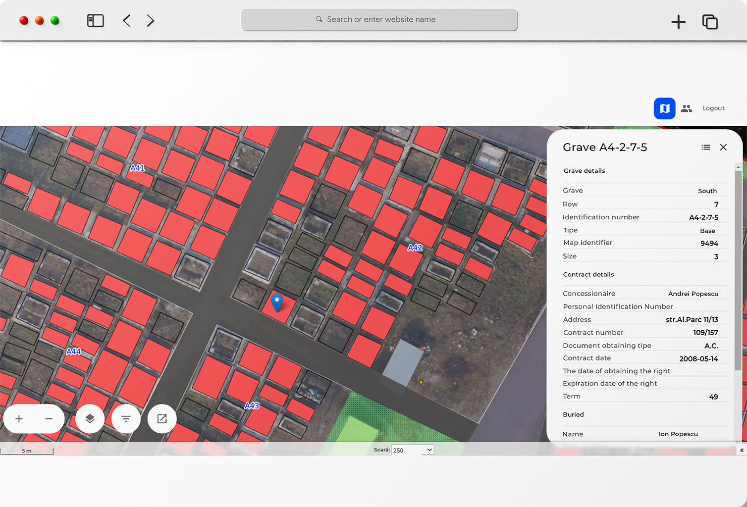Click map identifier value 9494
This screenshot has height=507, width=747.
709,244
